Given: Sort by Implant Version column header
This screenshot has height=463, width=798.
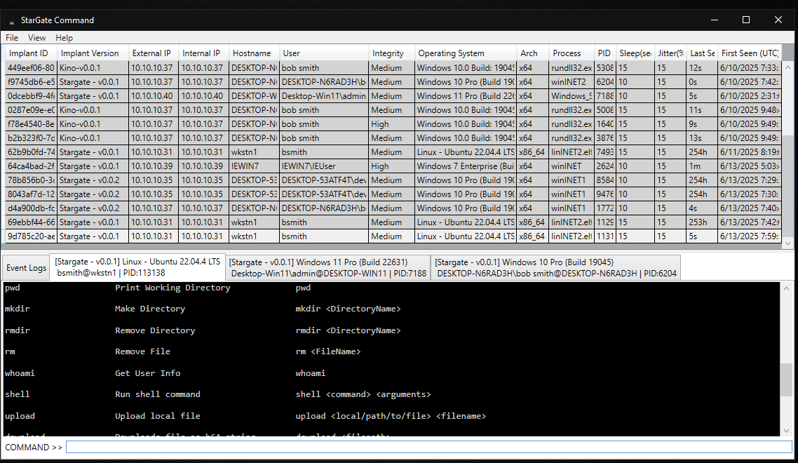Looking at the screenshot, I should [92, 53].
